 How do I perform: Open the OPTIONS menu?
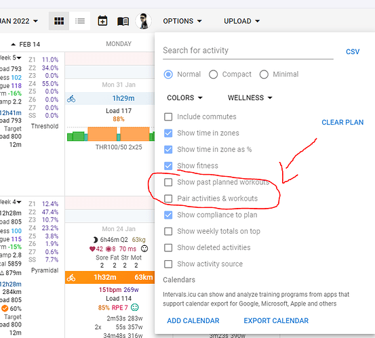pyautogui.click(x=182, y=21)
